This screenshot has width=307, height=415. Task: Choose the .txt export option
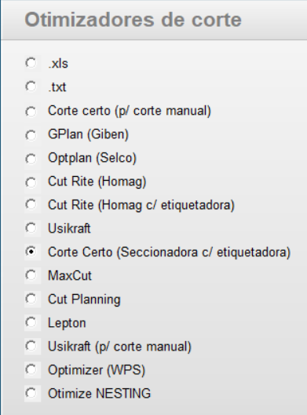click(x=31, y=86)
